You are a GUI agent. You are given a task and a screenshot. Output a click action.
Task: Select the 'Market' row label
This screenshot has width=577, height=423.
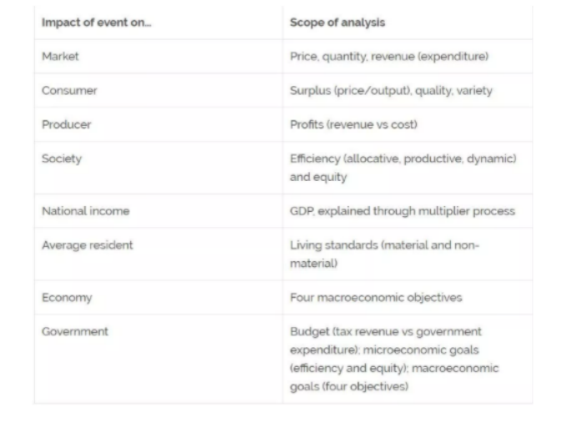[60, 56]
